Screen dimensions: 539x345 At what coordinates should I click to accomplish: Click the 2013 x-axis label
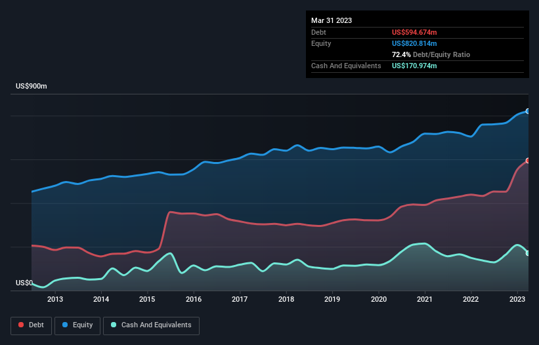pos(55,299)
